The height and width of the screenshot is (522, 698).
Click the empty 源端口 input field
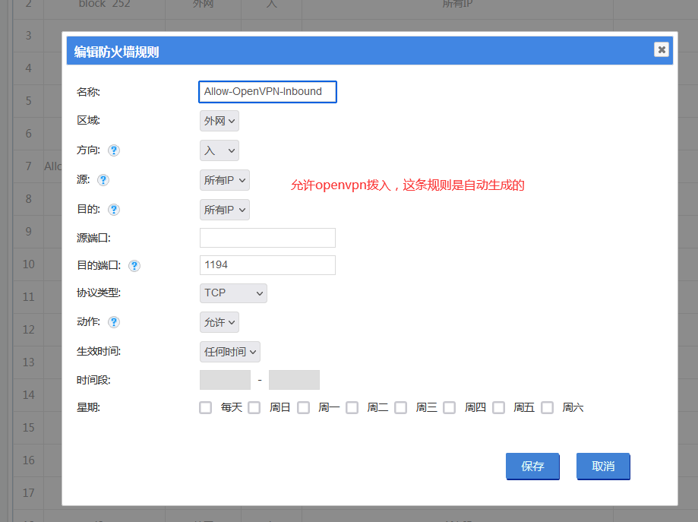pos(267,238)
